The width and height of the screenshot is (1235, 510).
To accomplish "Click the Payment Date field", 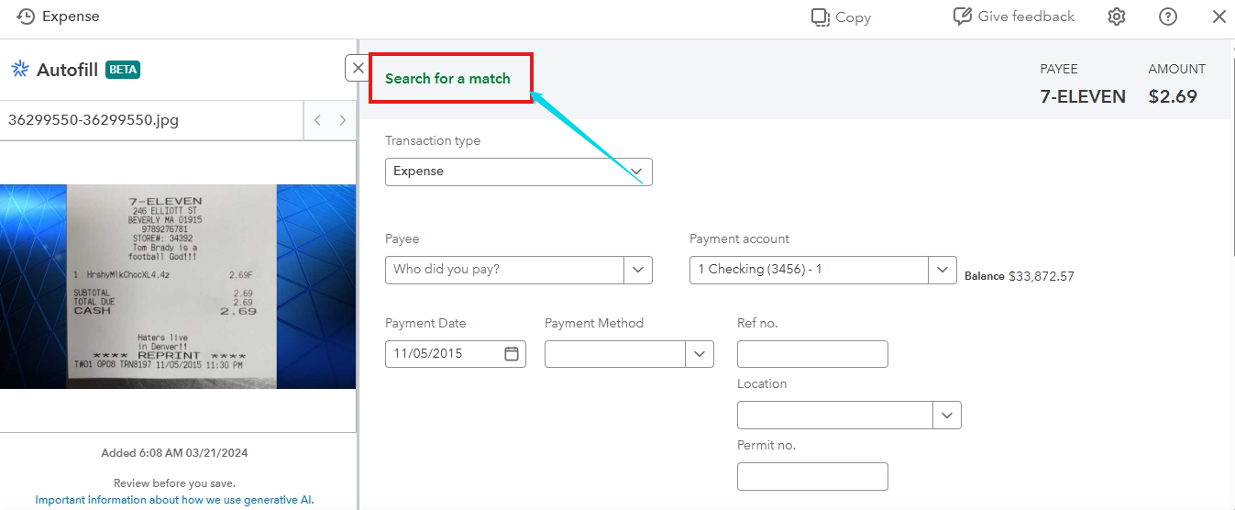I will tap(456, 354).
